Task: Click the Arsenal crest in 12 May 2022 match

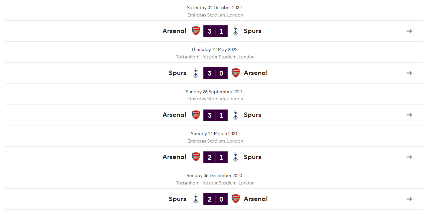Action: [236, 73]
